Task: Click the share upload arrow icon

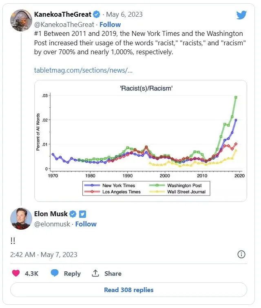Action: coord(95,273)
